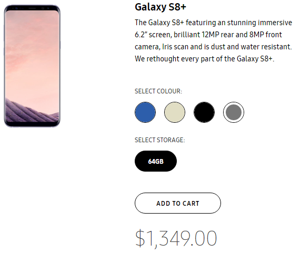Screen dimensions: 301x254
Task: Click the SELECT COLOUR label
Action: click(x=158, y=91)
